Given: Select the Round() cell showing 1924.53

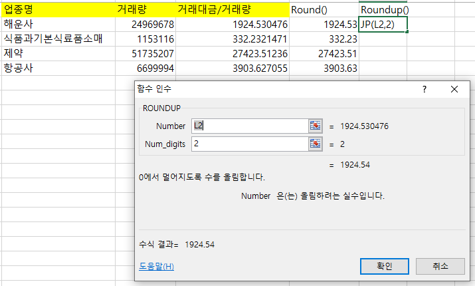Looking at the screenshot, I should (x=324, y=24).
